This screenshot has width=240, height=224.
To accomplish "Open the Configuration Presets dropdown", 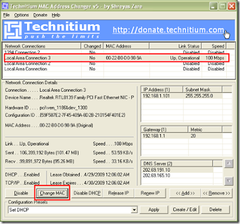I will point(134,210).
